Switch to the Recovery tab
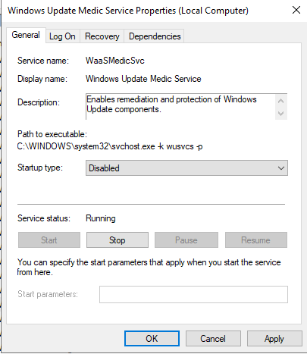This screenshot has height=354, width=307. pyautogui.click(x=102, y=36)
